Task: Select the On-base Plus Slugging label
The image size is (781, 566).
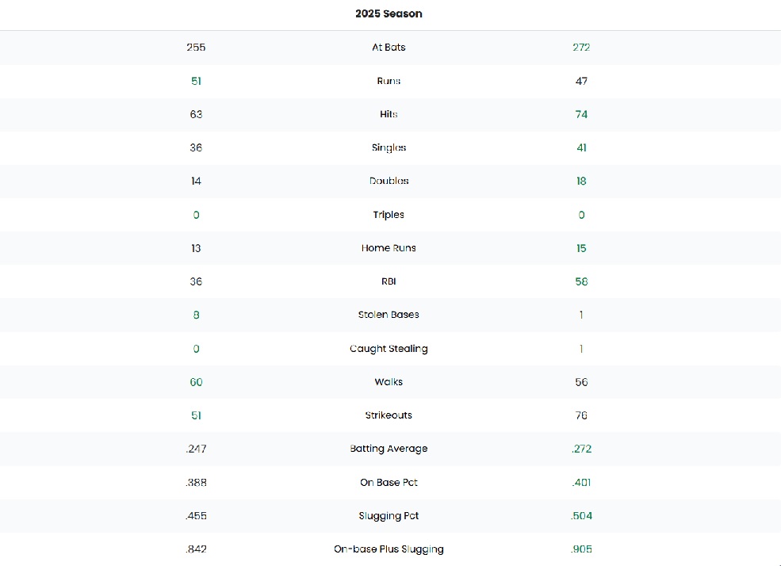Action: [x=389, y=549]
